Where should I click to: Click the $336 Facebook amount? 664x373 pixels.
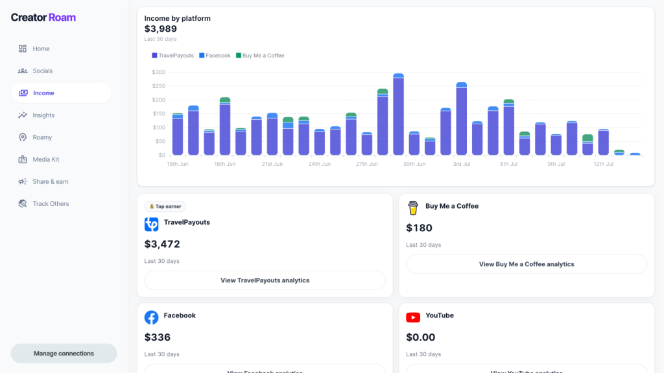click(x=158, y=337)
